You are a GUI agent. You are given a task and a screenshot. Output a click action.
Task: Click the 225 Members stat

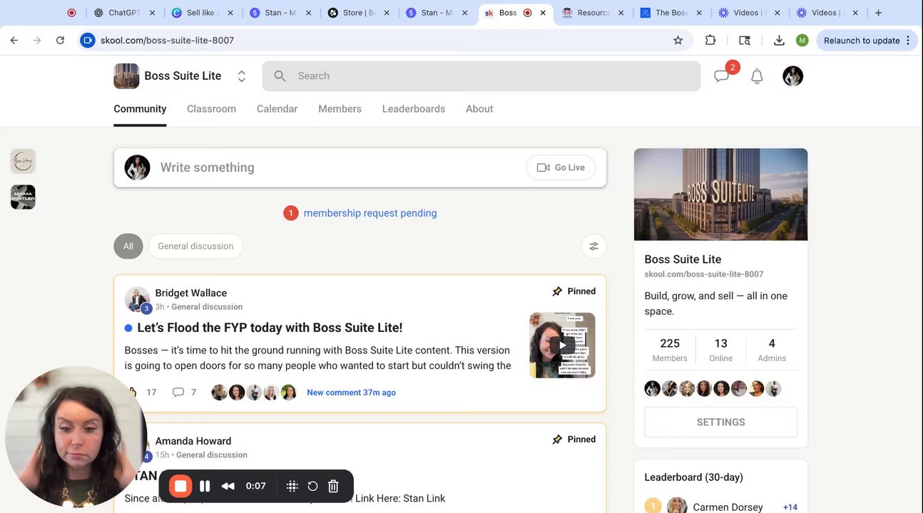coord(670,350)
